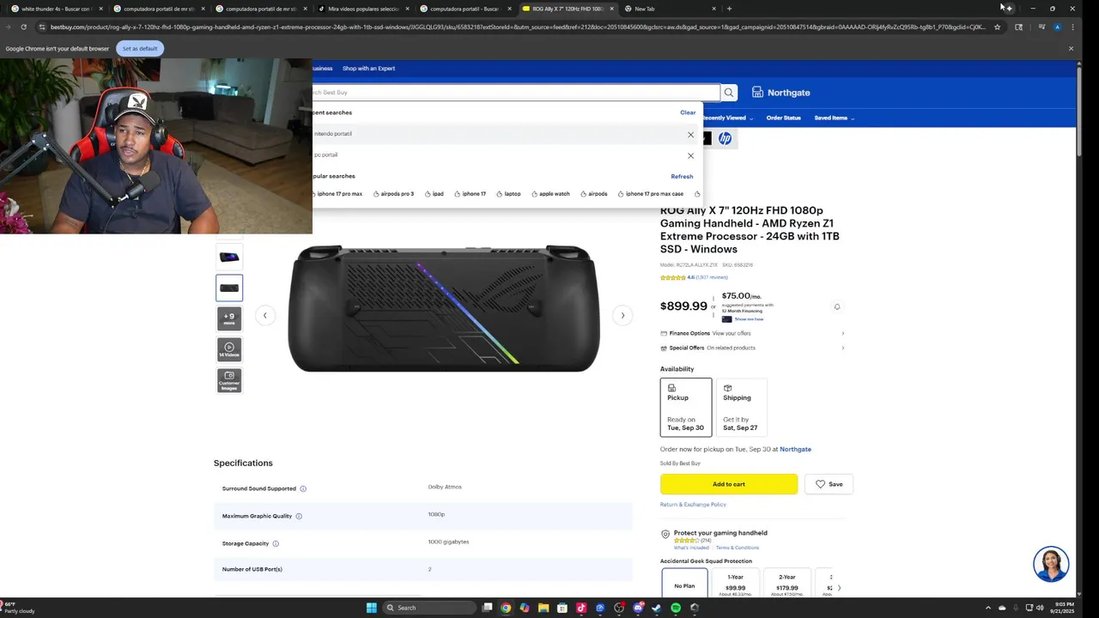The image size is (1099, 618).
Task: Expand the Saved Items dropdown
Action: (834, 118)
